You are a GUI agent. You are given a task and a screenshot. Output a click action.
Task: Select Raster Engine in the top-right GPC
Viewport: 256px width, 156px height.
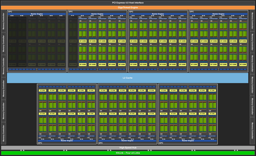218,14
